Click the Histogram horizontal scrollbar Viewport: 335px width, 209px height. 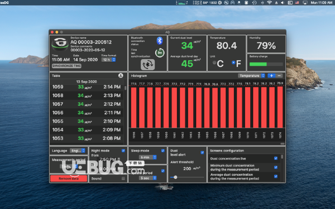click(x=283, y=144)
